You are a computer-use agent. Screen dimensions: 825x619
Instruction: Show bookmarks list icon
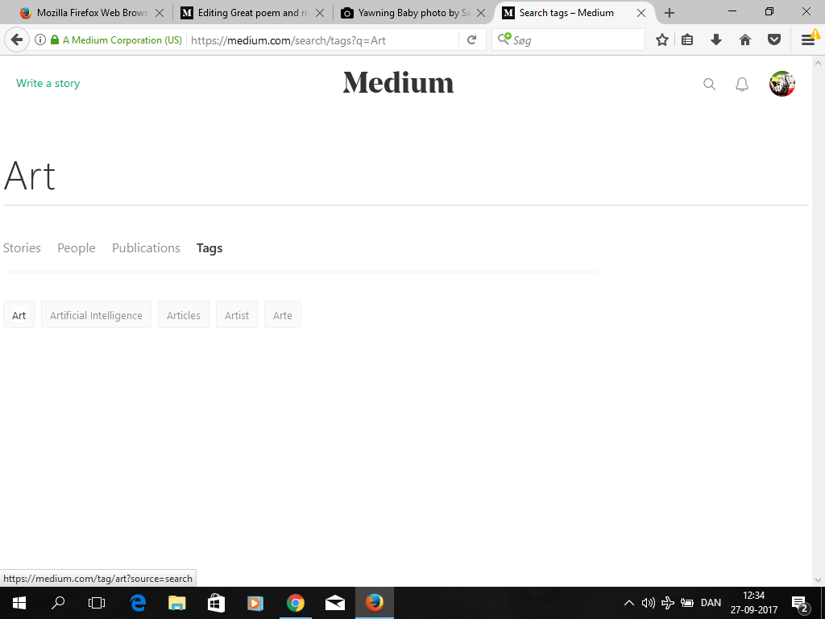point(687,40)
